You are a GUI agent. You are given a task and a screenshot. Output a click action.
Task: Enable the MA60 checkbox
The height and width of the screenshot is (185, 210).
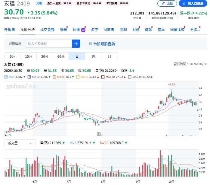pos(78,77)
